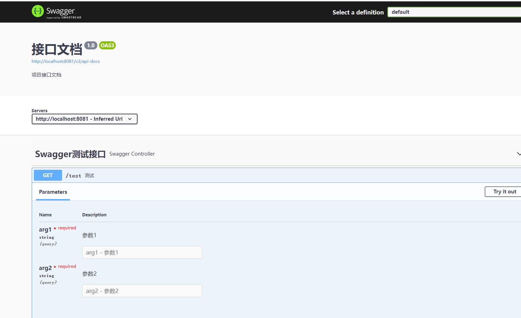The width and height of the screenshot is (521, 318).
Task: Click the Swagger Controller description text
Action: (x=132, y=154)
